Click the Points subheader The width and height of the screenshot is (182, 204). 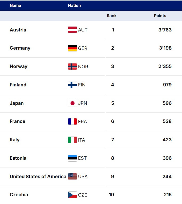tap(160, 16)
